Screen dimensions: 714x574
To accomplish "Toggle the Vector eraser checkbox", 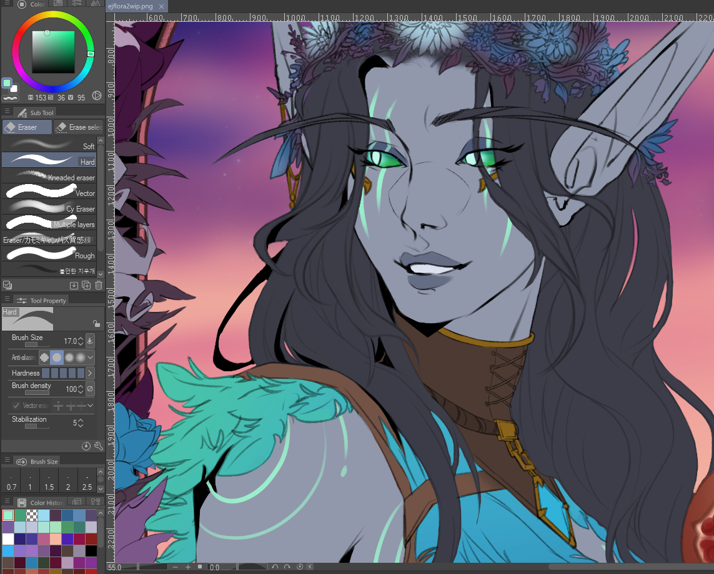I will [x=16, y=406].
